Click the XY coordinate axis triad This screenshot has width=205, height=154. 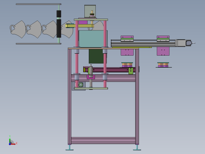click(x=13, y=141)
